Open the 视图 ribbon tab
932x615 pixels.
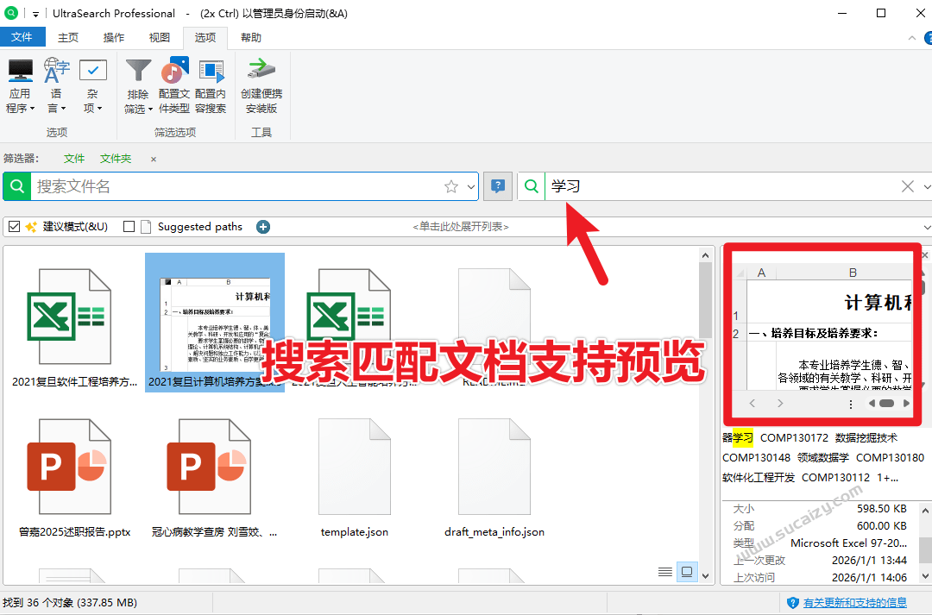[159, 37]
